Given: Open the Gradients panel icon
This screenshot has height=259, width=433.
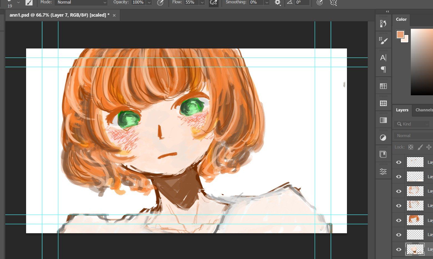Looking at the screenshot, I should tap(383, 120).
